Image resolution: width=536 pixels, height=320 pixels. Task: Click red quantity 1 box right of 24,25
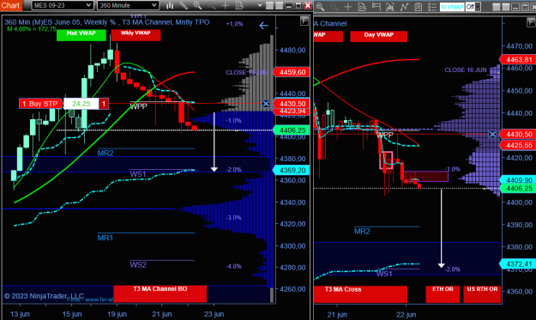pyautogui.click(x=104, y=104)
